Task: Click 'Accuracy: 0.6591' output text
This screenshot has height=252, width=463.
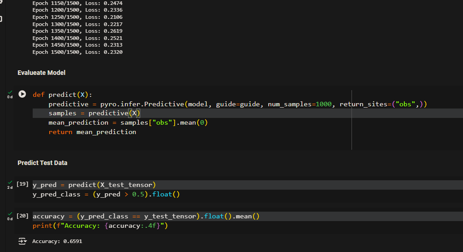Action: tap(57, 241)
